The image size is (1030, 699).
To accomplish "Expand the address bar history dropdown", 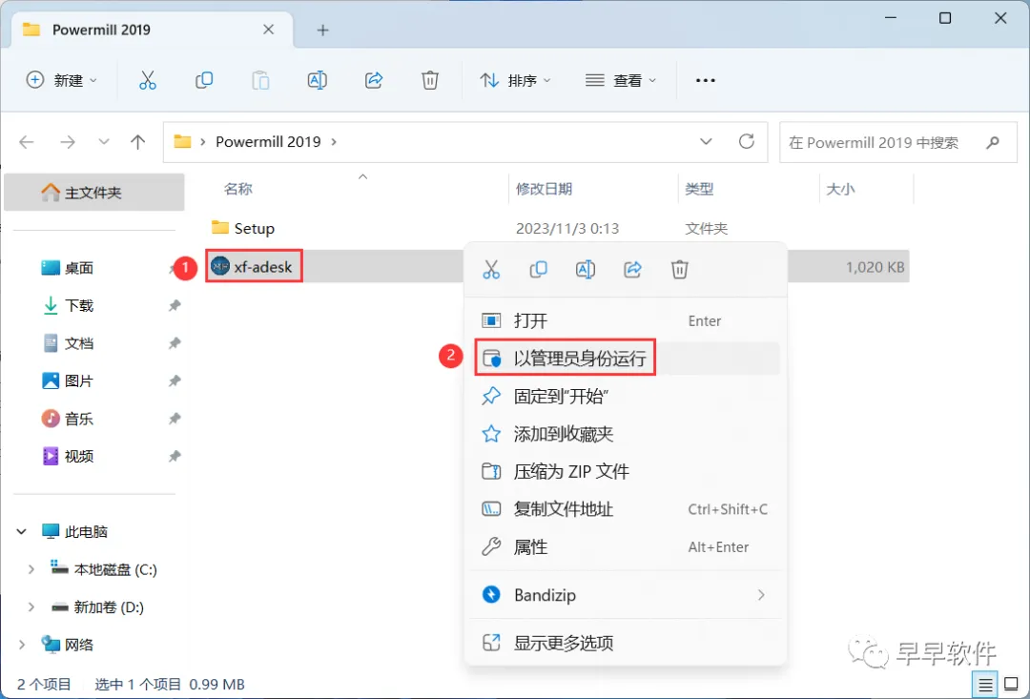I will coord(706,142).
